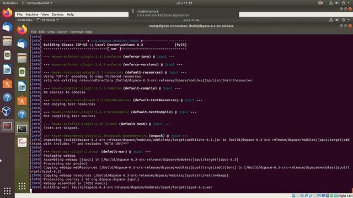Screen dimensions: 353x198
Task: Open the host system menu arrow
Action: click(x=349, y=3)
